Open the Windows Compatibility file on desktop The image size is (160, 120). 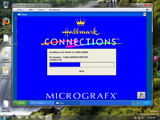6,40
